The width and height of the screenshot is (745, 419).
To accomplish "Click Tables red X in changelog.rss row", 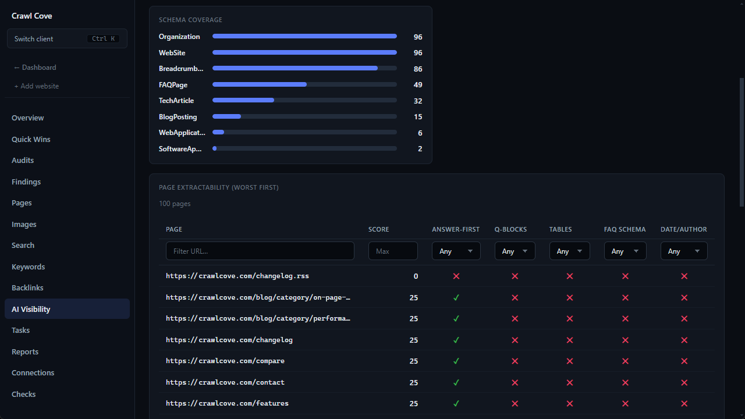I will [x=570, y=276].
